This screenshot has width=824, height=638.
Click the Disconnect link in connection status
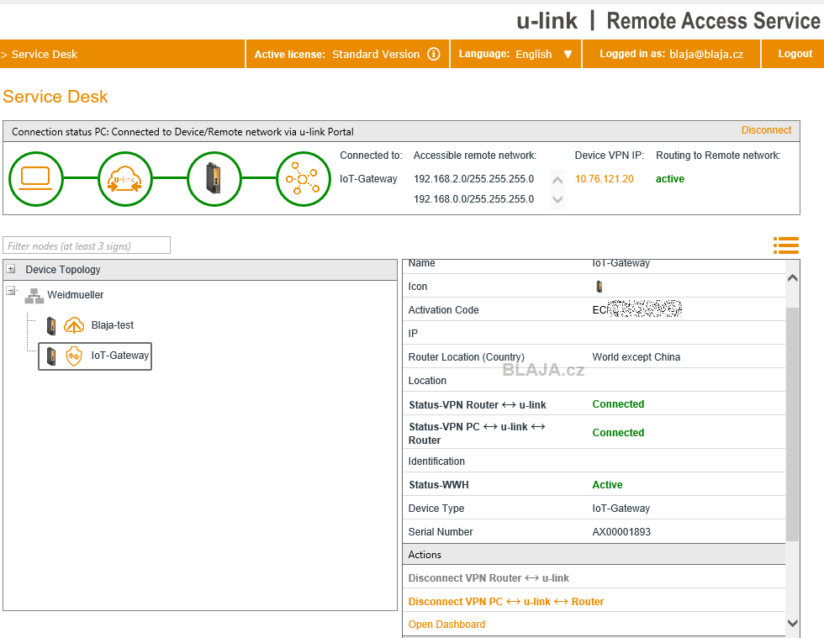coord(766,130)
